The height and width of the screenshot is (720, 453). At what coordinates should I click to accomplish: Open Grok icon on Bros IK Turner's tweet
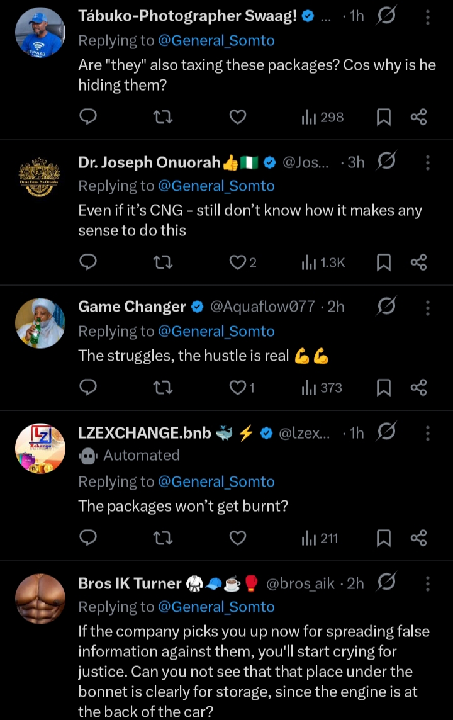386,583
